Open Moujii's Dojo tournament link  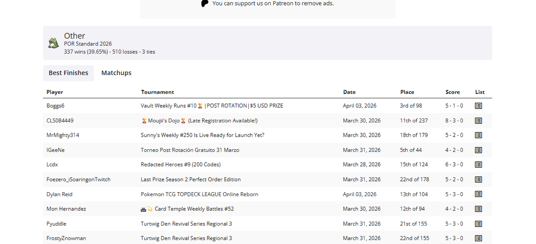point(199,121)
